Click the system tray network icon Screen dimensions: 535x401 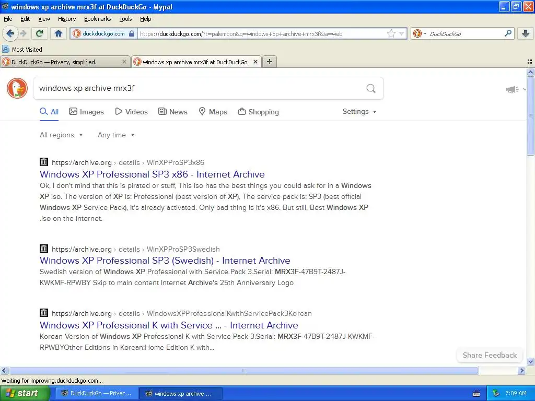tap(495, 394)
